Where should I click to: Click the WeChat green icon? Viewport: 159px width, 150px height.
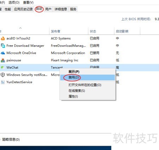click(2, 68)
